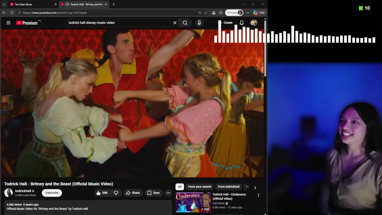The width and height of the screenshot is (382, 215).
Task: Open YouTube notifications bell
Action: point(242,23)
